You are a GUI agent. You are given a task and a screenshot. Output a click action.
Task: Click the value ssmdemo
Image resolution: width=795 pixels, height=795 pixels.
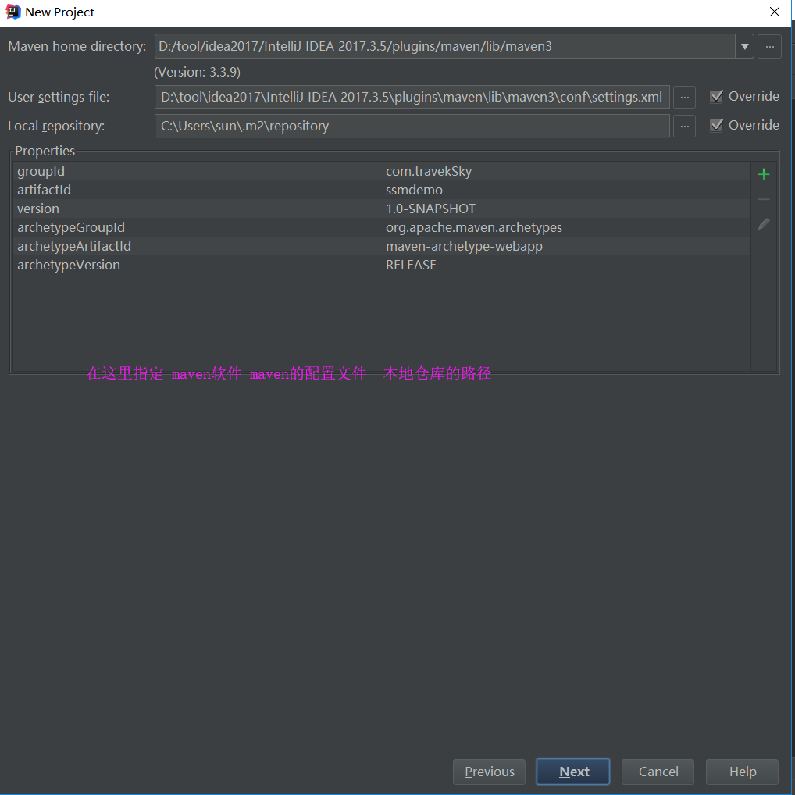[x=414, y=190]
